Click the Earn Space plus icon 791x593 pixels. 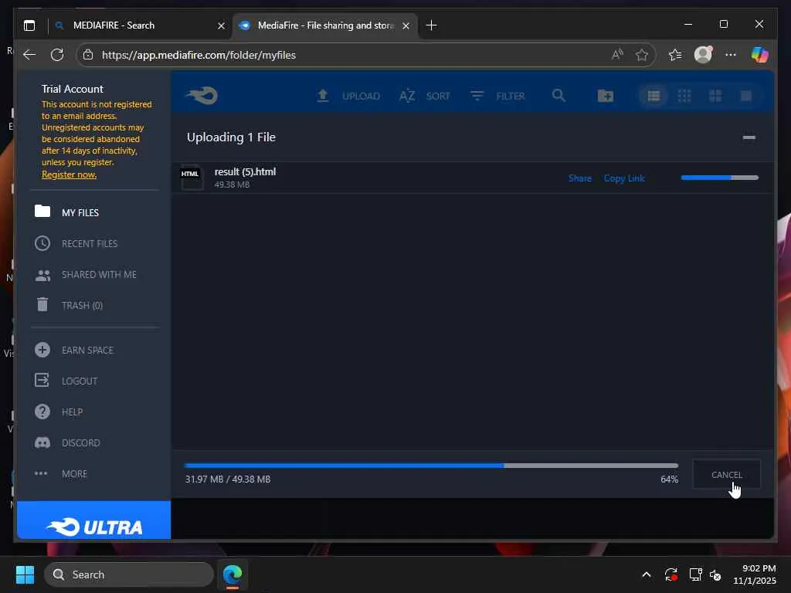[42, 350]
